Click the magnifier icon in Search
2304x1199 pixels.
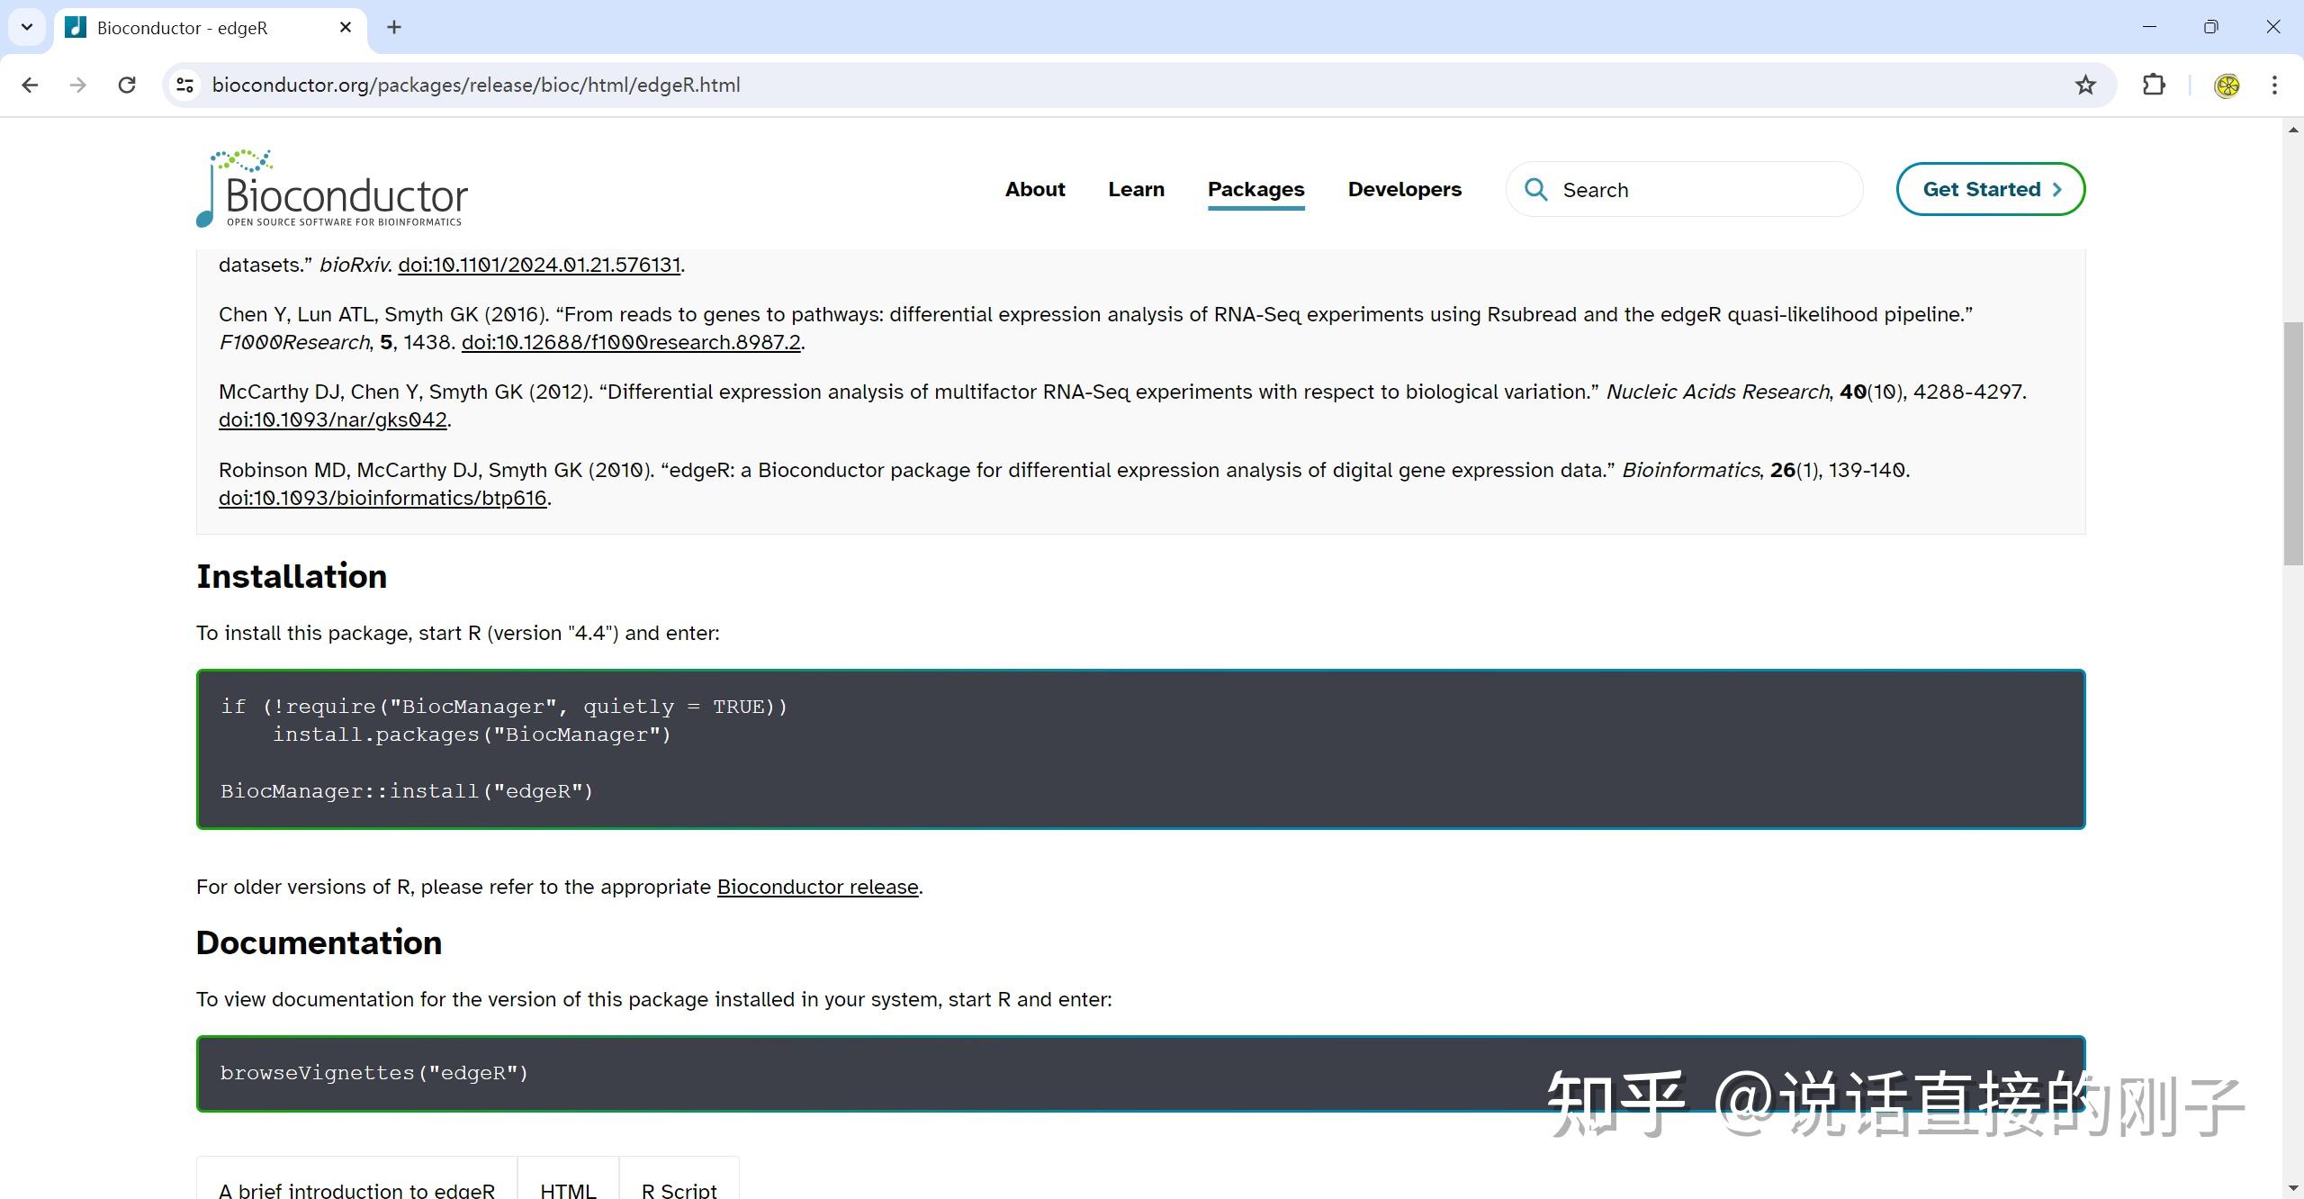tap(1535, 189)
